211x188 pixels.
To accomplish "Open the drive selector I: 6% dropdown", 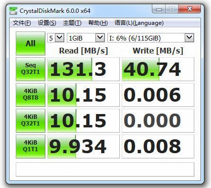I will [151, 38].
